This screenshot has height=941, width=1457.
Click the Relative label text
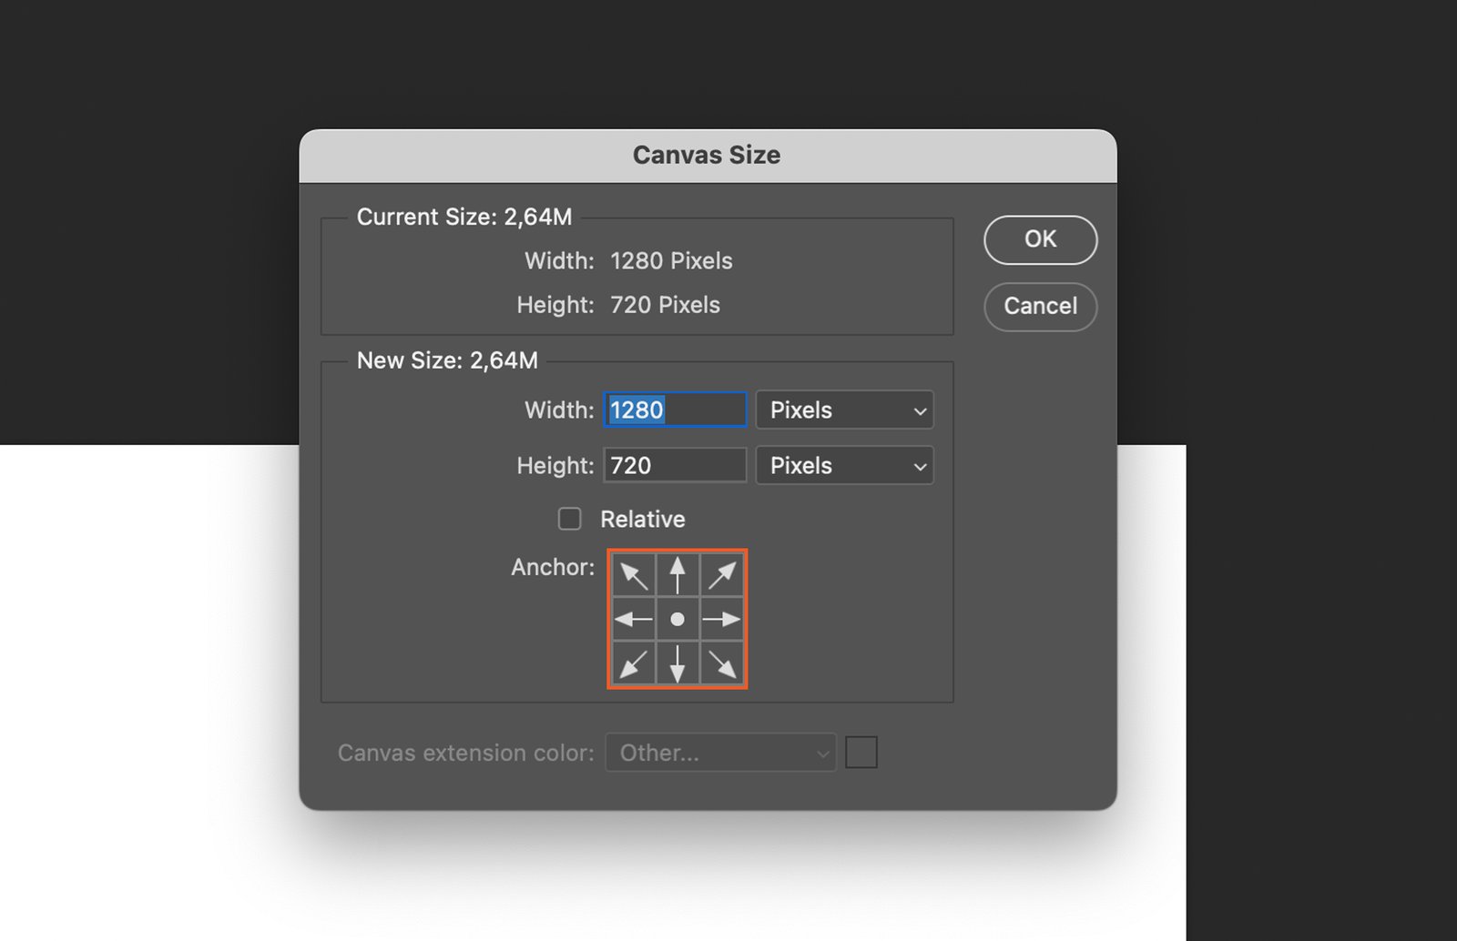click(x=643, y=520)
